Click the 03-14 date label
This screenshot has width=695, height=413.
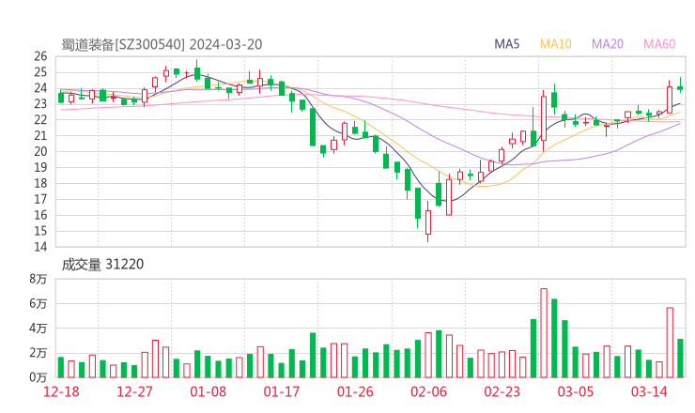click(649, 391)
